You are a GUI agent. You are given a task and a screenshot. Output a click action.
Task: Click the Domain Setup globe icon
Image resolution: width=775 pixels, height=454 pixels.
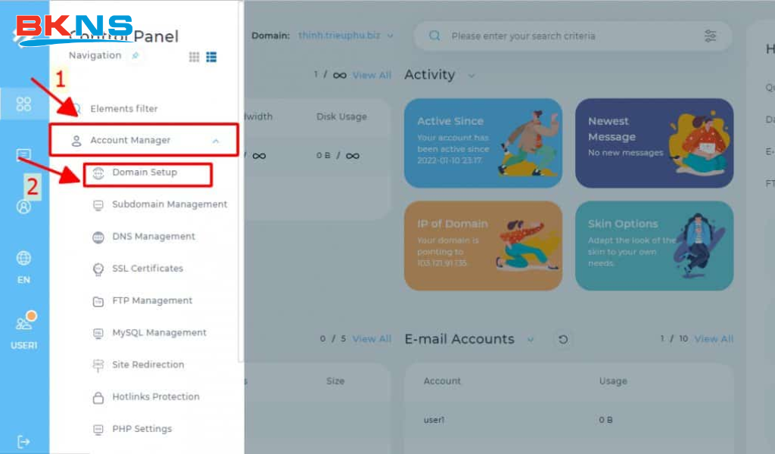pos(98,173)
